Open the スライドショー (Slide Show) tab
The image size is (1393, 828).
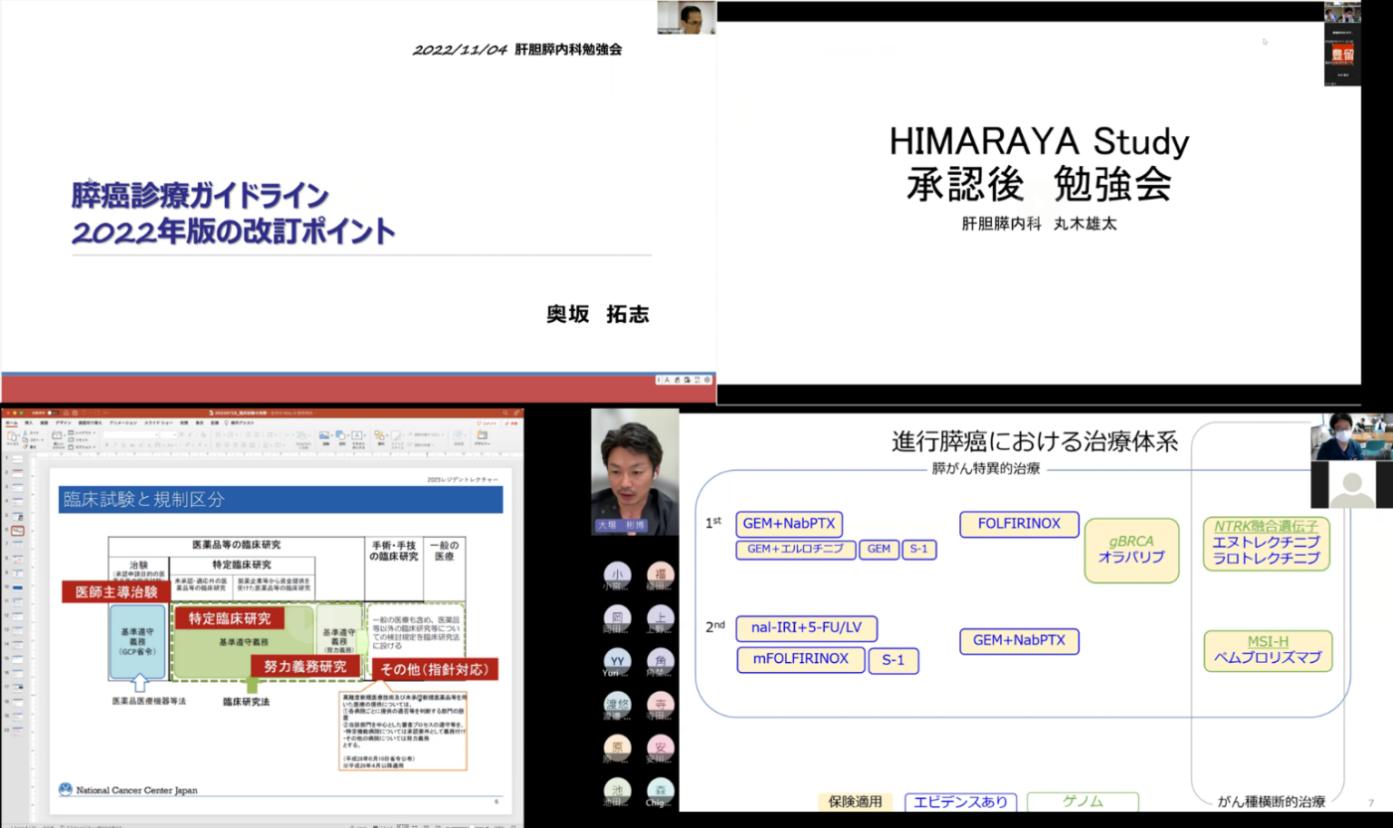pos(159,422)
